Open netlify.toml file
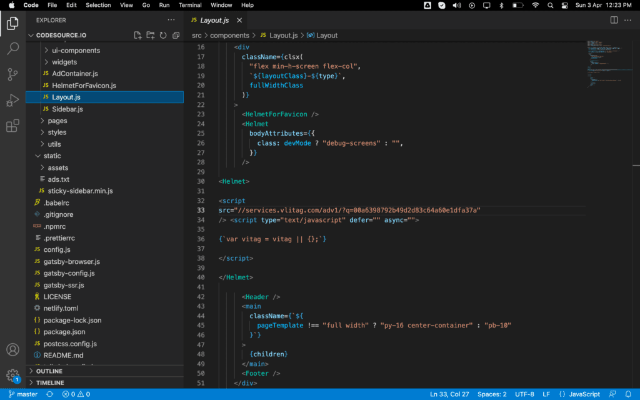The image size is (640, 400). tap(61, 308)
